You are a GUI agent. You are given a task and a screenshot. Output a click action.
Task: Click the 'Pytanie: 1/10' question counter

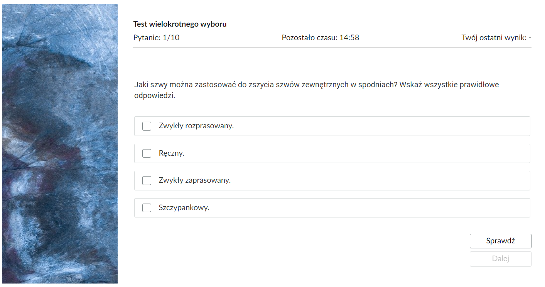156,38
